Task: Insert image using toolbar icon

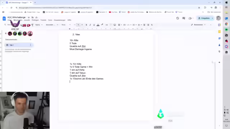Action: (x=115, y=25)
